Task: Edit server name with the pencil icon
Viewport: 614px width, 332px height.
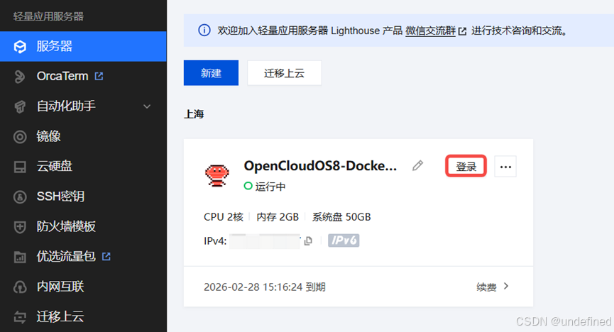Action: tap(417, 166)
